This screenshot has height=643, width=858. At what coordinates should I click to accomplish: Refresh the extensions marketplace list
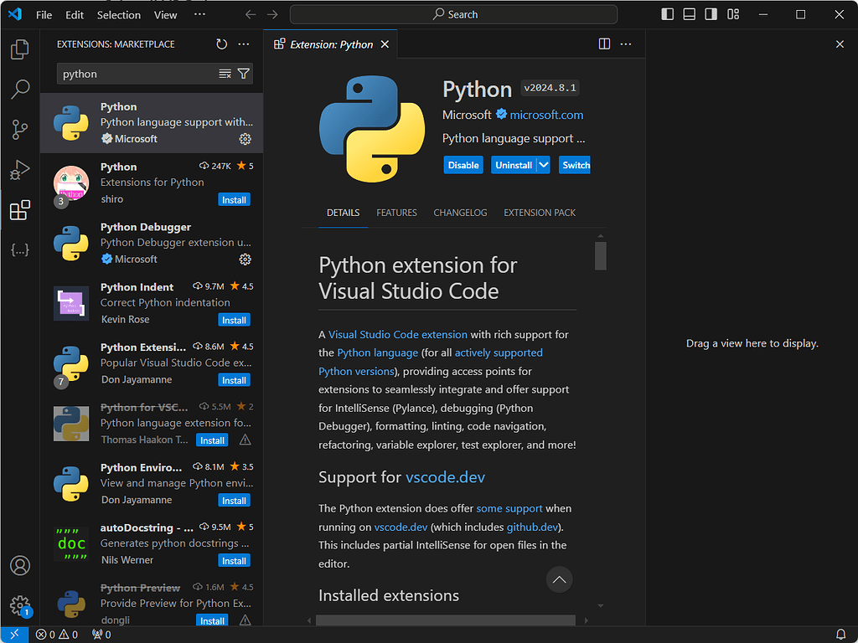tap(221, 44)
